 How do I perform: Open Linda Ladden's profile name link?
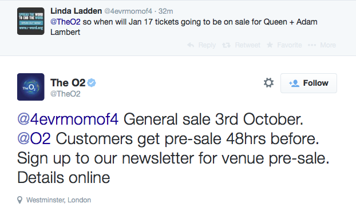pyautogui.click(x=76, y=11)
